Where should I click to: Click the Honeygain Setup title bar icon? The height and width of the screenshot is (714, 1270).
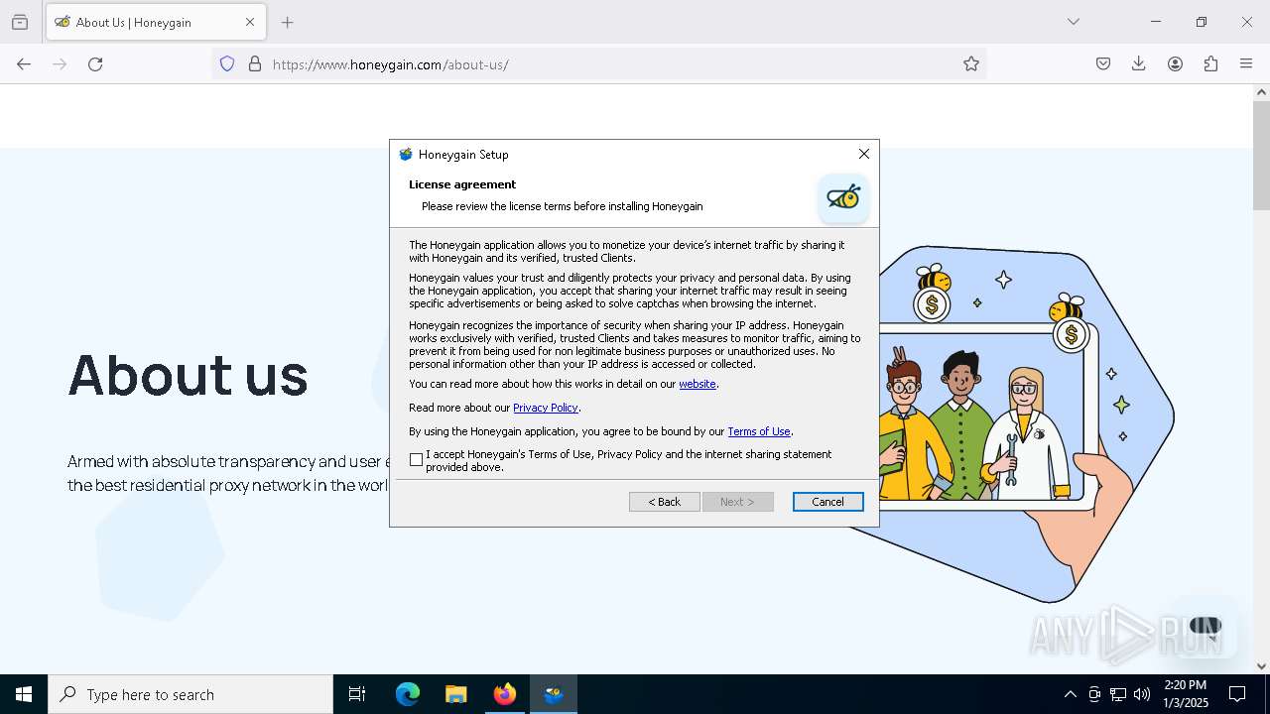(406, 154)
